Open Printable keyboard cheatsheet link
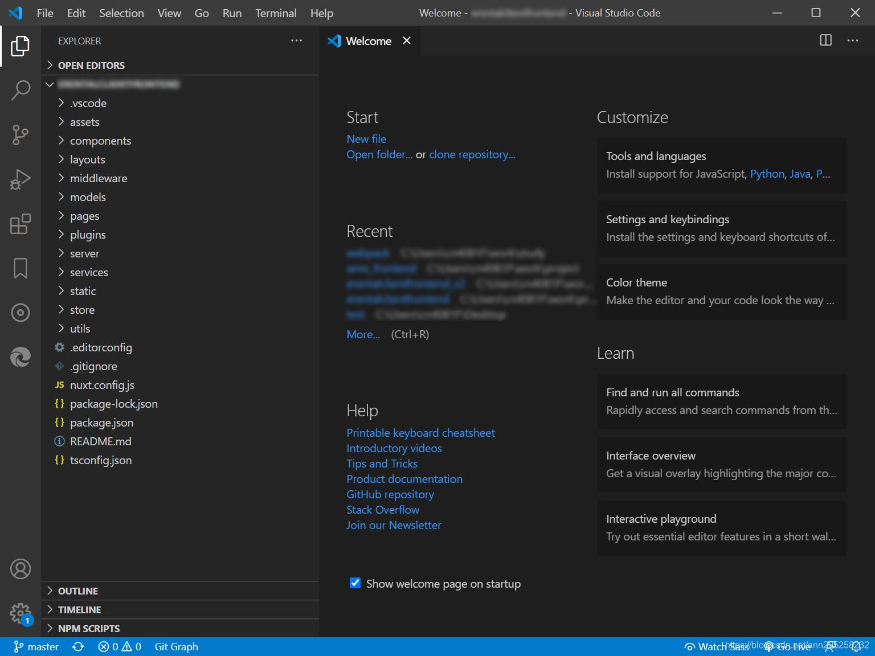The height and width of the screenshot is (656, 875). 421,433
